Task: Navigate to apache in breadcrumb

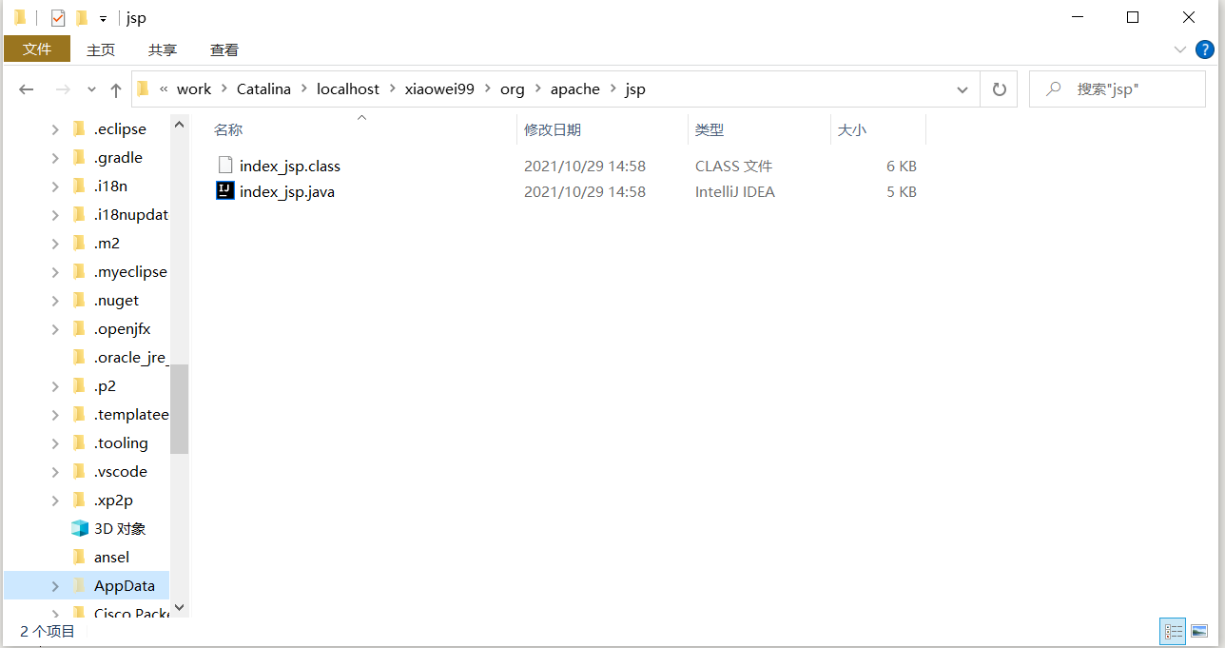Action: (575, 88)
